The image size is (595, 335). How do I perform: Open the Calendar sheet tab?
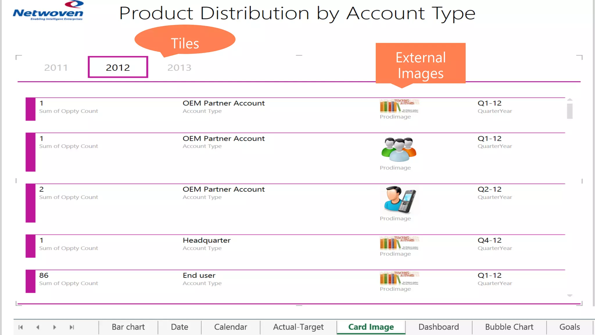coord(230,327)
